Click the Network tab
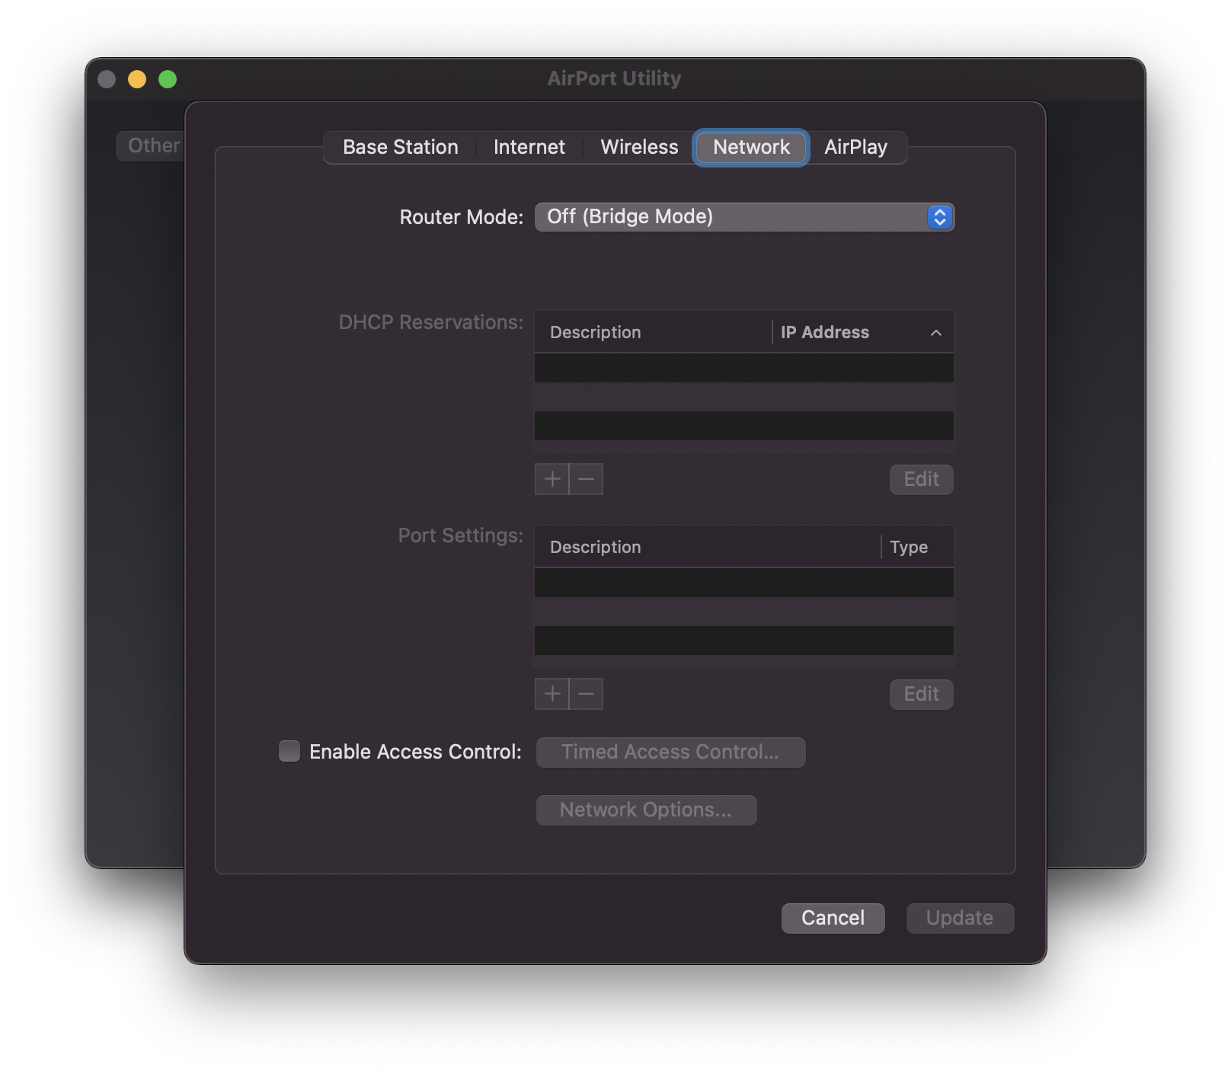Screen dimensions: 1231x1077 pos(751,147)
